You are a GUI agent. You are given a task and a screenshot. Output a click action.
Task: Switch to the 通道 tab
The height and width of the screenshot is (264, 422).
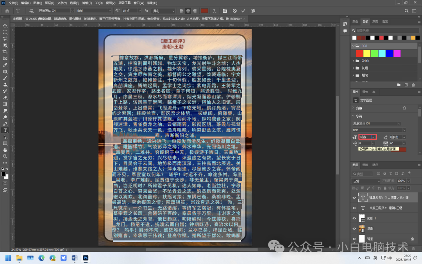click(365, 165)
